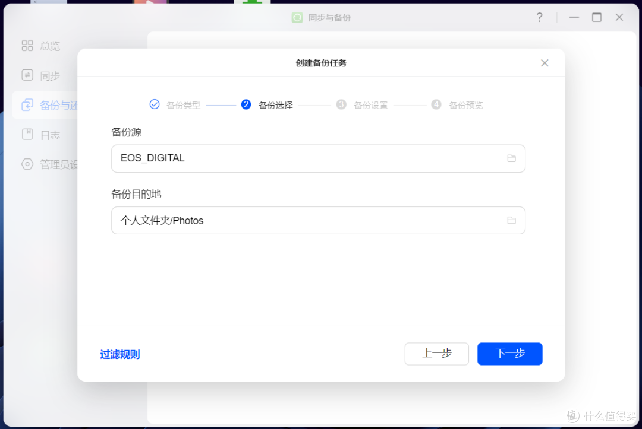The width and height of the screenshot is (642, 429).
Task: Click the 日志 log icon in sidebar
Action: point(27,135)
